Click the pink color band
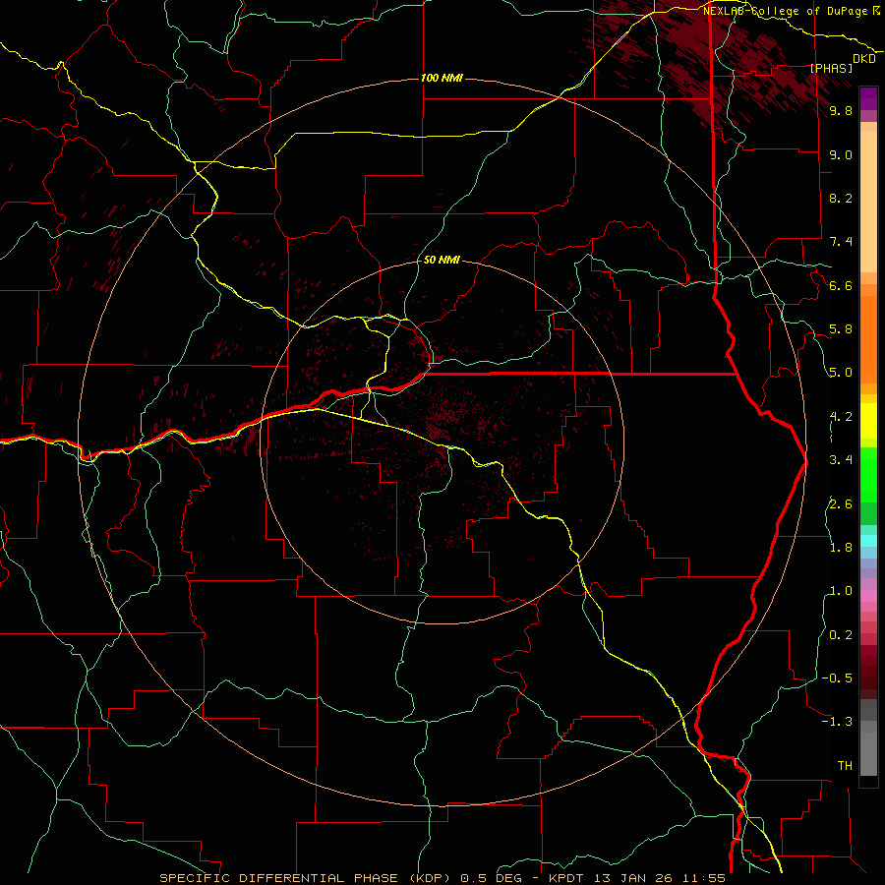885x885 pixels. tap(868, 596)
